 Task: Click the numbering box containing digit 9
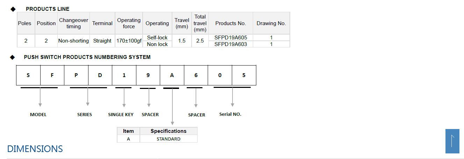pyautogui.click(x=148, y=75)
